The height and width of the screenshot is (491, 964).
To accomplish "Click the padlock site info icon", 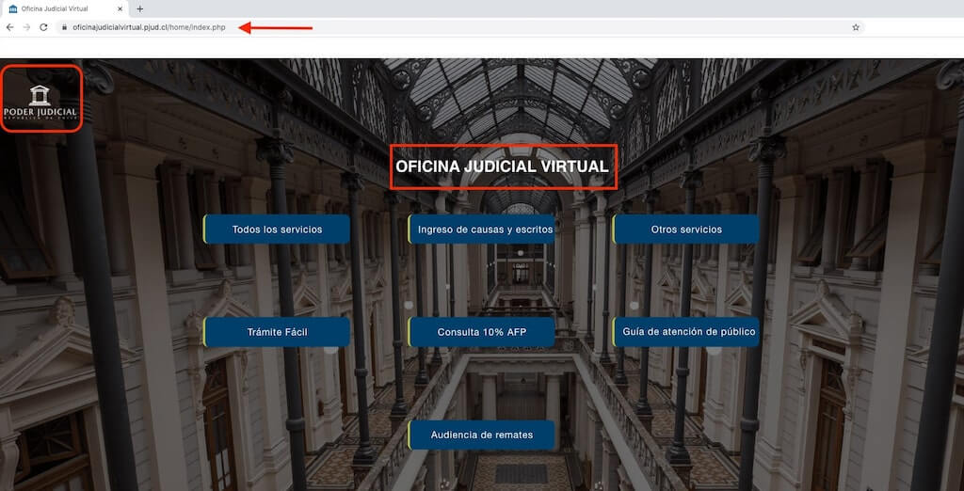I will (x=64, y=27).
